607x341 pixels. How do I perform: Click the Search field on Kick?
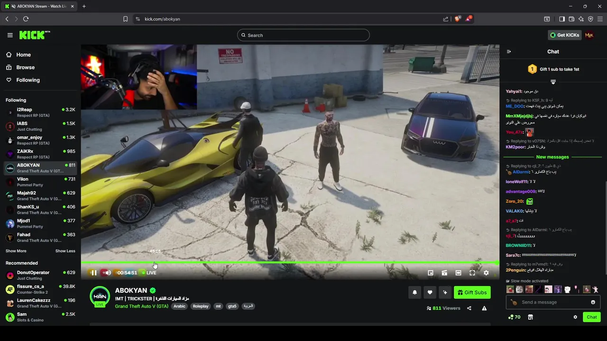coord(303,35)
